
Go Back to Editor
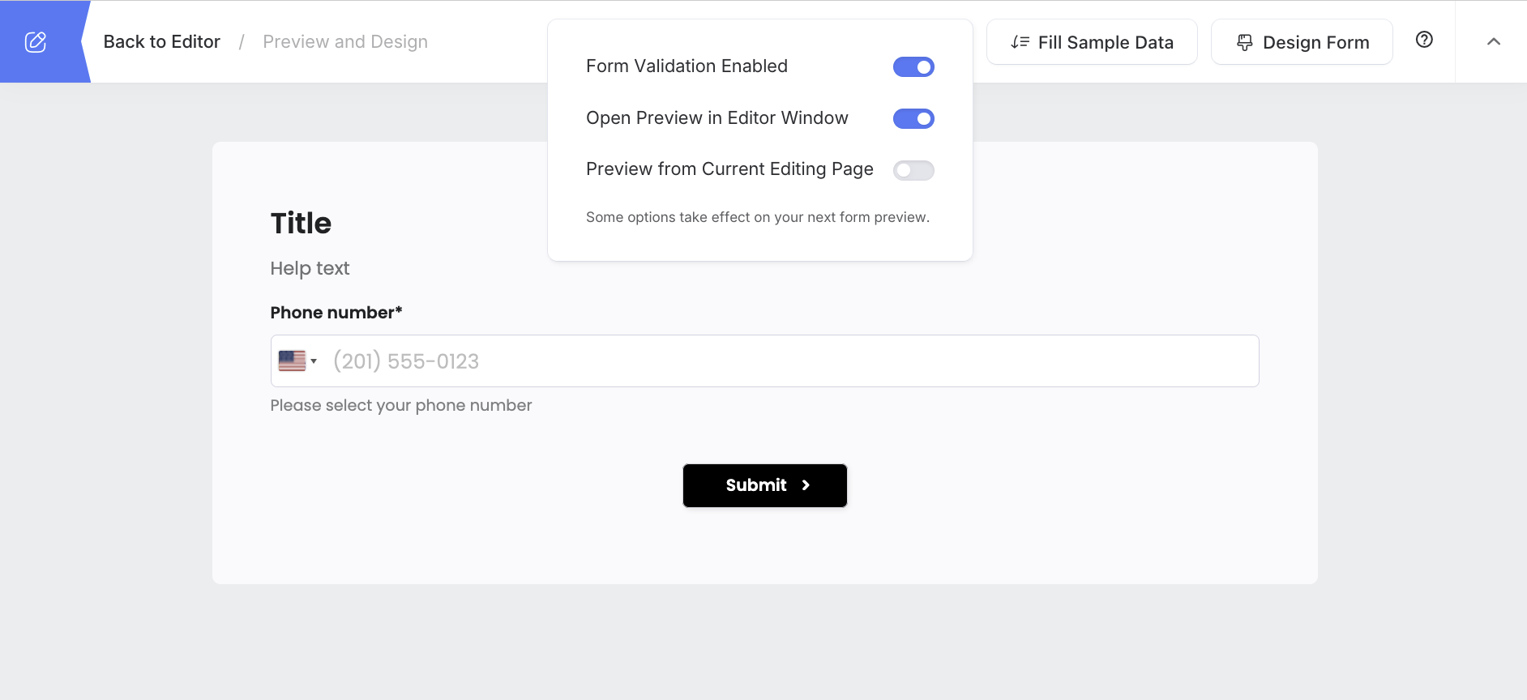point(162,42)
